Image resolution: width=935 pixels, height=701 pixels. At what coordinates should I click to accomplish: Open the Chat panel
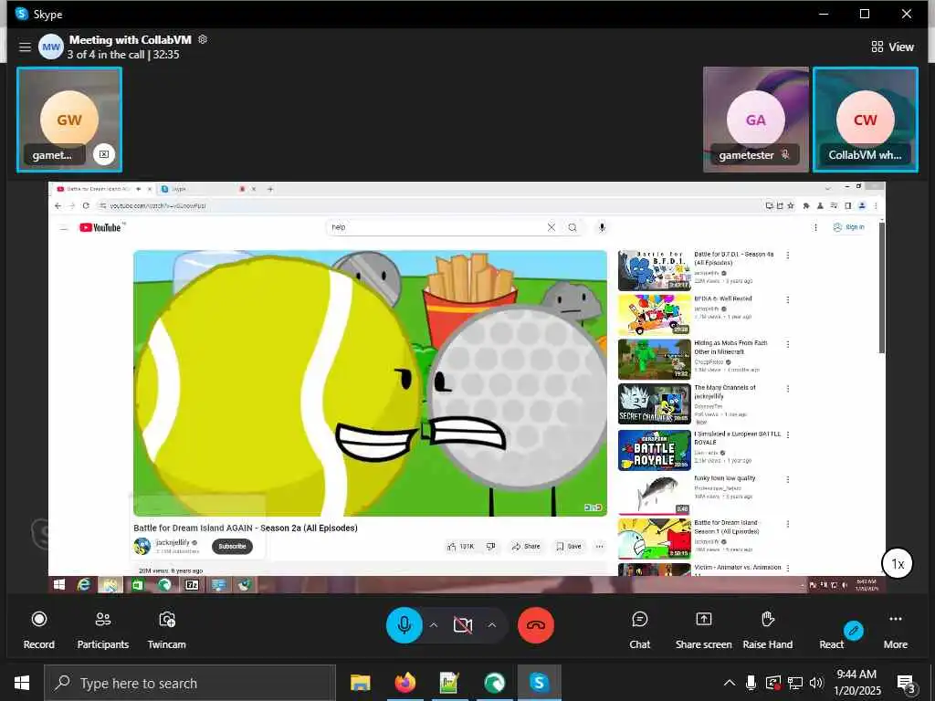639,630
